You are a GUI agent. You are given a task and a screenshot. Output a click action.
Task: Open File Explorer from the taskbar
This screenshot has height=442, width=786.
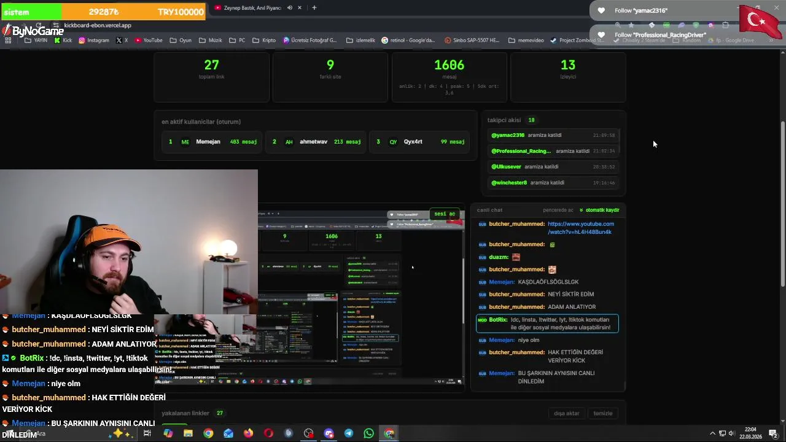tap(188, 433)
